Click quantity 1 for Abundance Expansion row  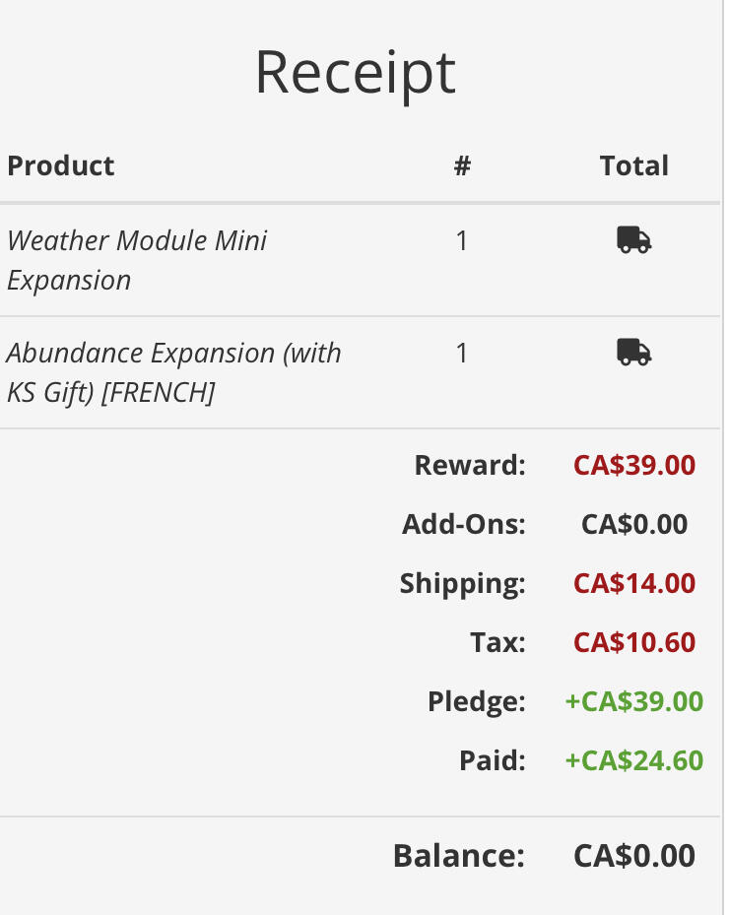pos(462,353)
